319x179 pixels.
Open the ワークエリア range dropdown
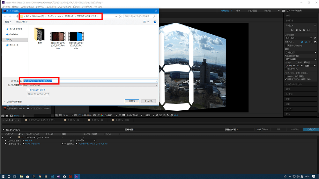(x=301, y=52)
